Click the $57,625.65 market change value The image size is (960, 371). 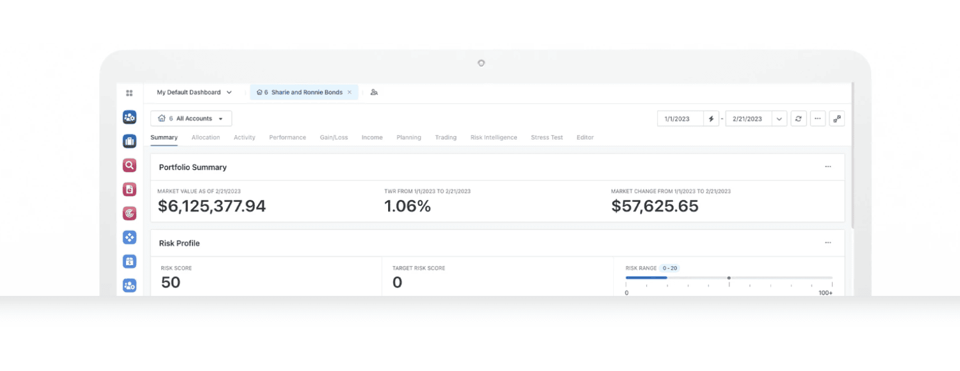[655, 206]
